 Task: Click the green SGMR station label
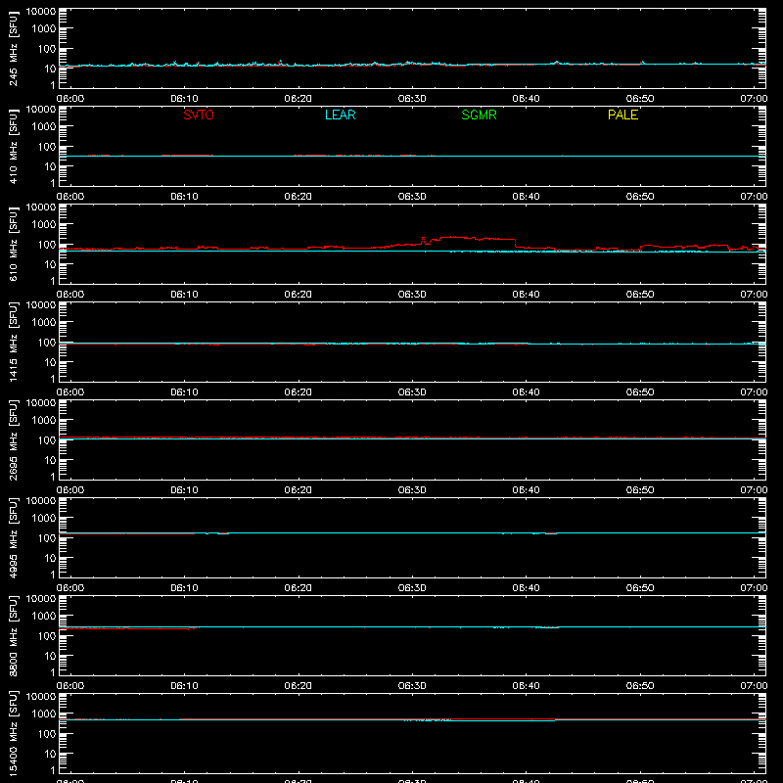(x=479, y=115)
